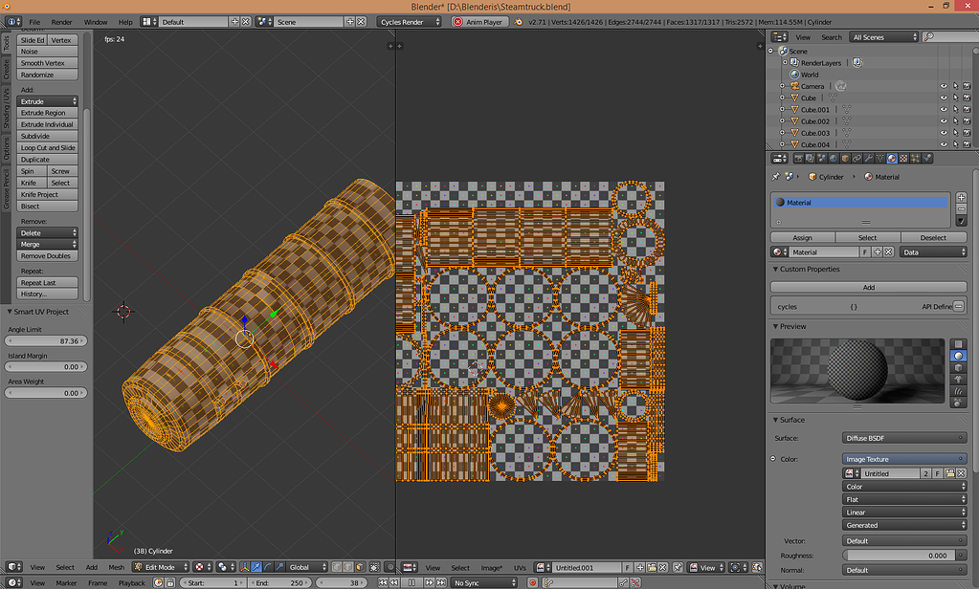The image size is (979, 589).
Task: Pause the animation playback
Action: (x=412, y=582)
